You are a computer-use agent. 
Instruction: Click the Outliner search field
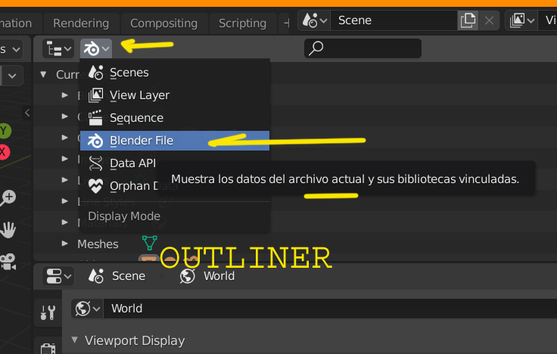coord(363,48)
